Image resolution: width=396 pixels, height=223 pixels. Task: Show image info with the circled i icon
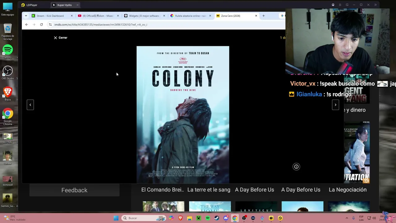[x=296, y=167]
